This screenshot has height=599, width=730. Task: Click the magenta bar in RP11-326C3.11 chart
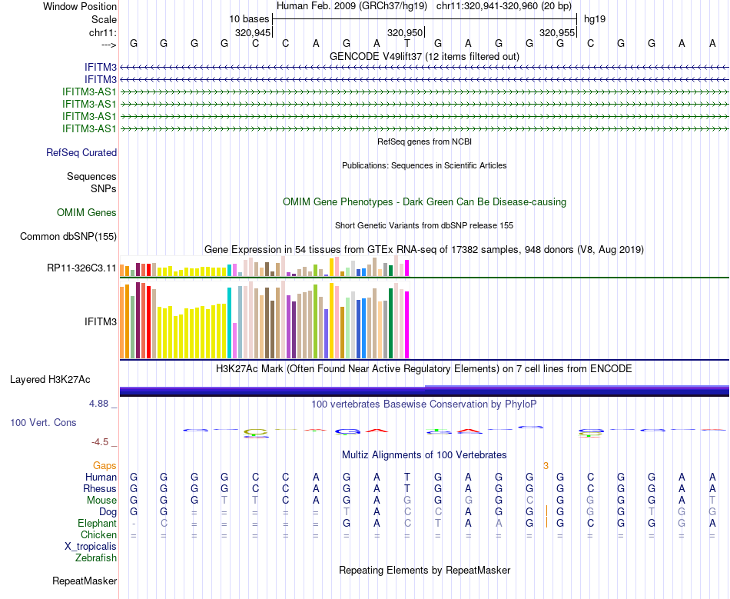(406, 268)
